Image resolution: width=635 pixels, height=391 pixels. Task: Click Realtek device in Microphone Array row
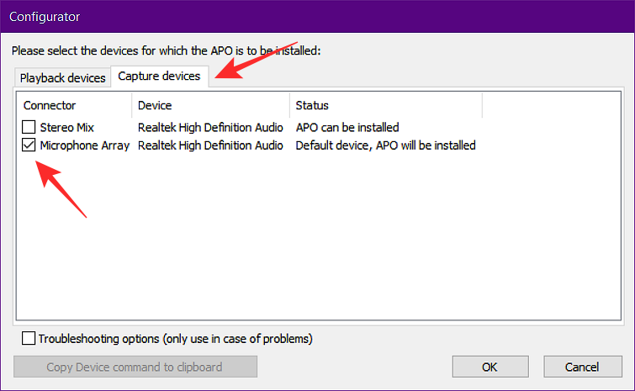coord(210,145)
